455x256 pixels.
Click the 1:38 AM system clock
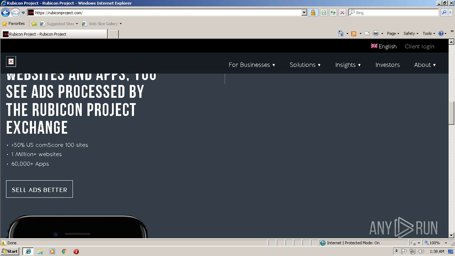[437, 251]
